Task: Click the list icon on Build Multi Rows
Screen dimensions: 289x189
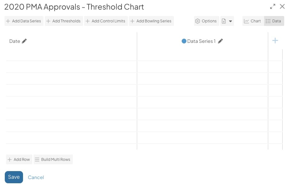Action: point(37,159)
